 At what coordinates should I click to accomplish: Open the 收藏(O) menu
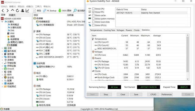pyautogui.click(x=30, y=6)
